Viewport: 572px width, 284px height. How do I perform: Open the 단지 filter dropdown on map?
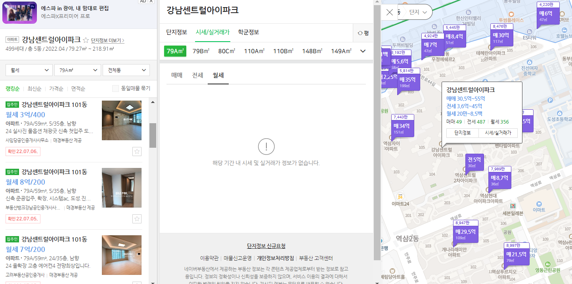pyautogui.click(x=419, y=12)
